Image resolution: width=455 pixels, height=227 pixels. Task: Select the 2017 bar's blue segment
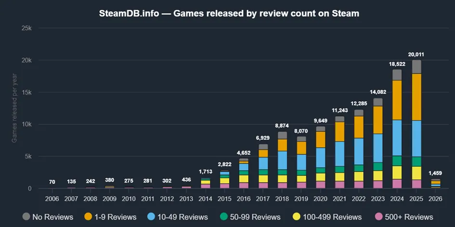263,163
